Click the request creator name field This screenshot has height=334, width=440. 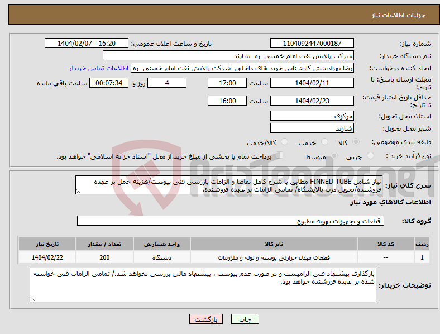click(242, 68)
